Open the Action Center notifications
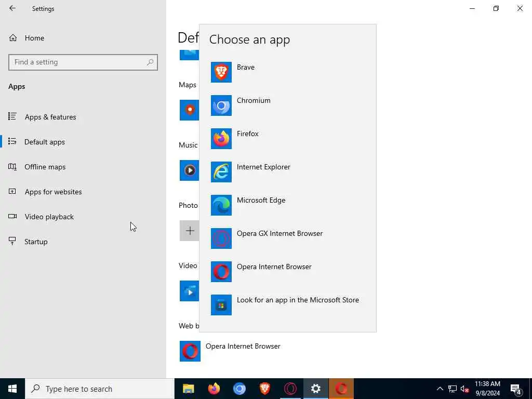 point(516,389)
